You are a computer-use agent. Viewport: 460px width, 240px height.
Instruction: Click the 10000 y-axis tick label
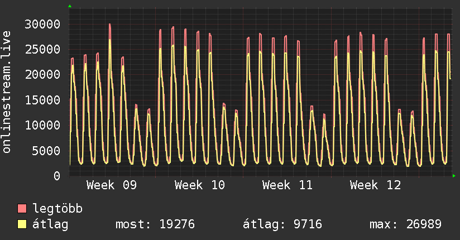(42, 125)
